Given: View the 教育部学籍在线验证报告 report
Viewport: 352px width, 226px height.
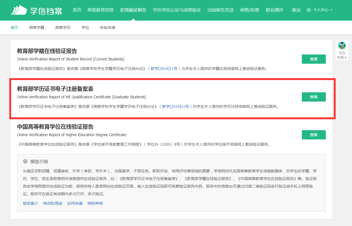Looking at the screenshot, I should coord(314,59).
